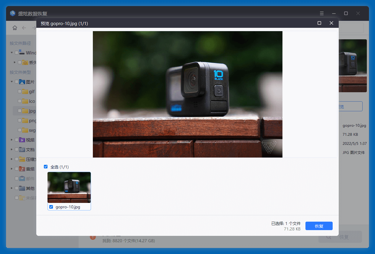Uncheck the 全选 (1/1) checkbox
The image size is (375, 254).
tap(46, 167)
